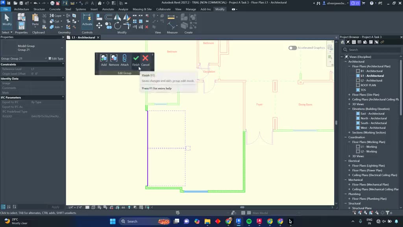Toggle Crop View in view control bar
The height and width of the screenshot is (227, 403).
[111, 207]
